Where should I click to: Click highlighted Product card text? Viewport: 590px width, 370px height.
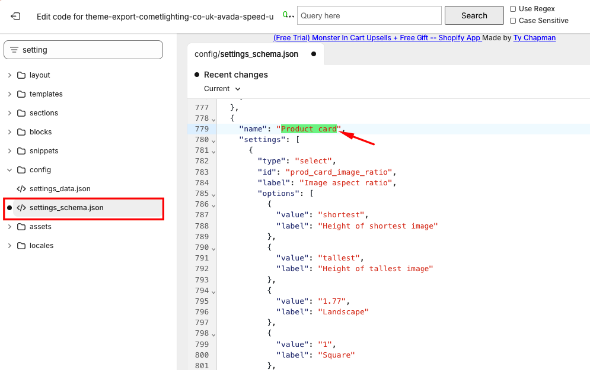pos(308,129)
